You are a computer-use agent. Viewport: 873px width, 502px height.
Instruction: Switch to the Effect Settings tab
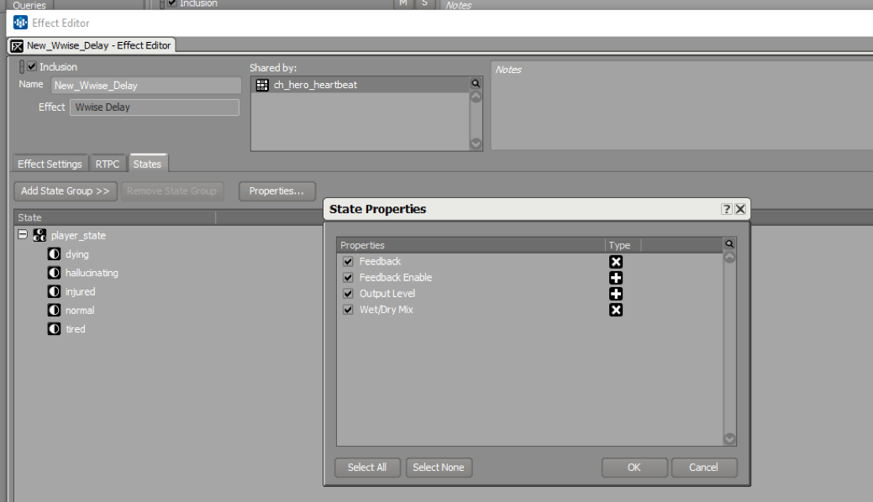coord(50,165)
